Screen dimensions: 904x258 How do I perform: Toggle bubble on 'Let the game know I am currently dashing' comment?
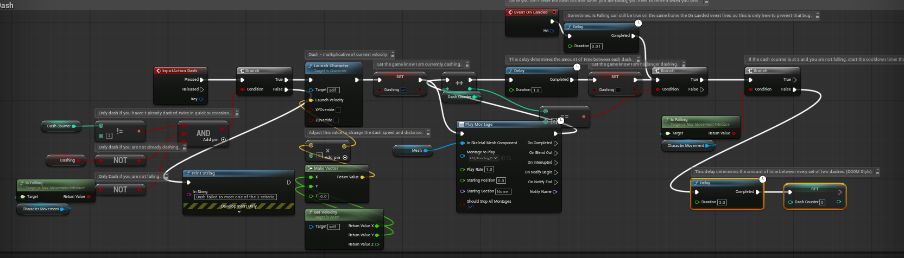tap(466, 64)
